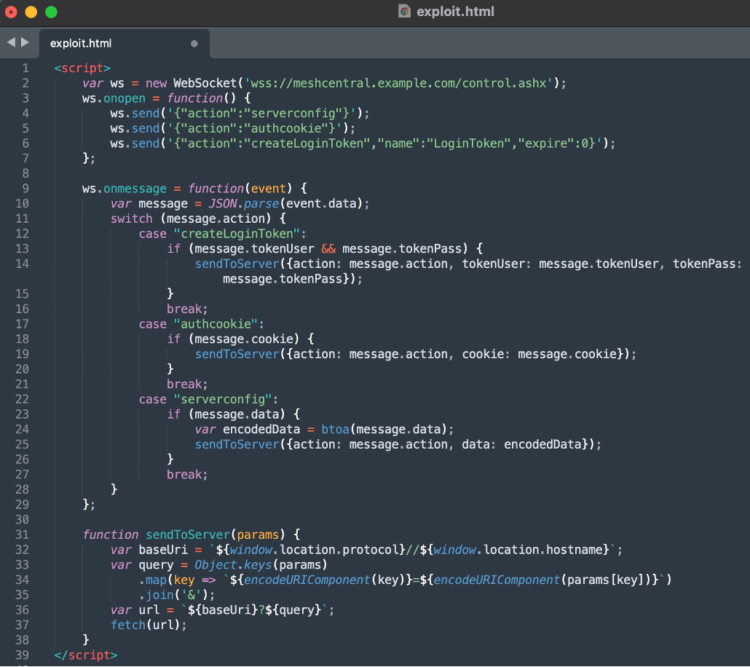The width and height of the screenshot is (750, 667).
Task: Click the .join('&') call on line 35
Action: point(176,595)
